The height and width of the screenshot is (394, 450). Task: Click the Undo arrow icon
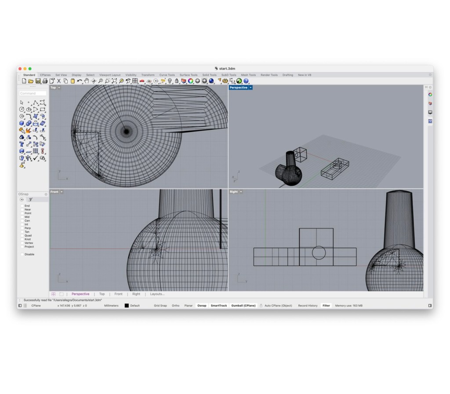tap(80, 81)
